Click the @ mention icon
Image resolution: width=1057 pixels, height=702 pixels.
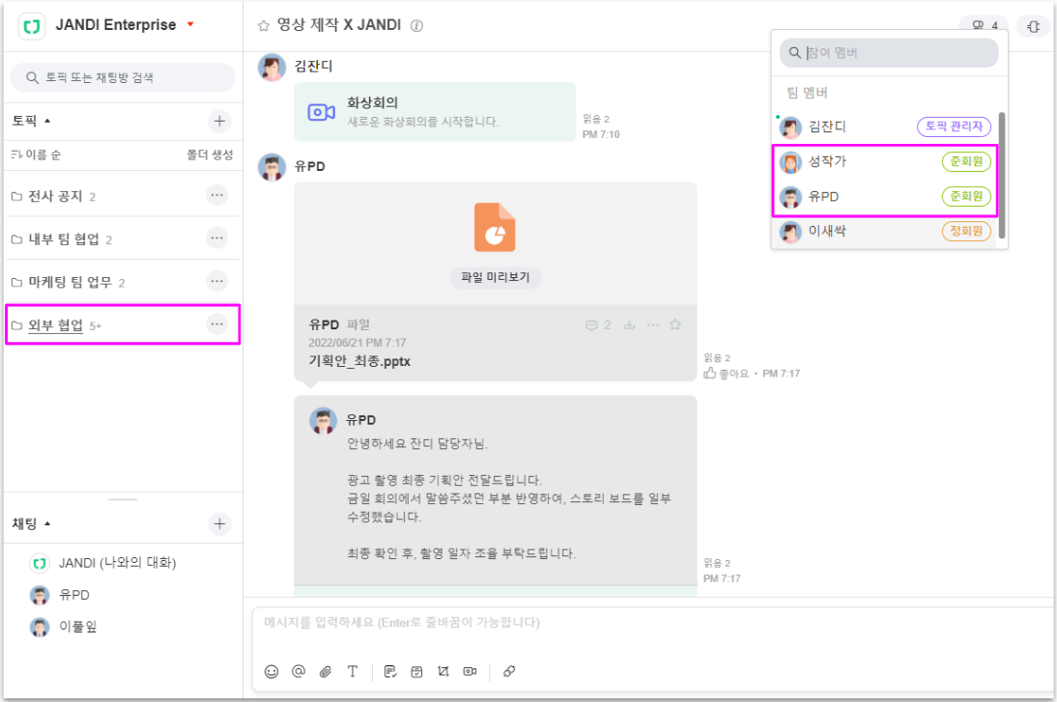tap(298, 671)
